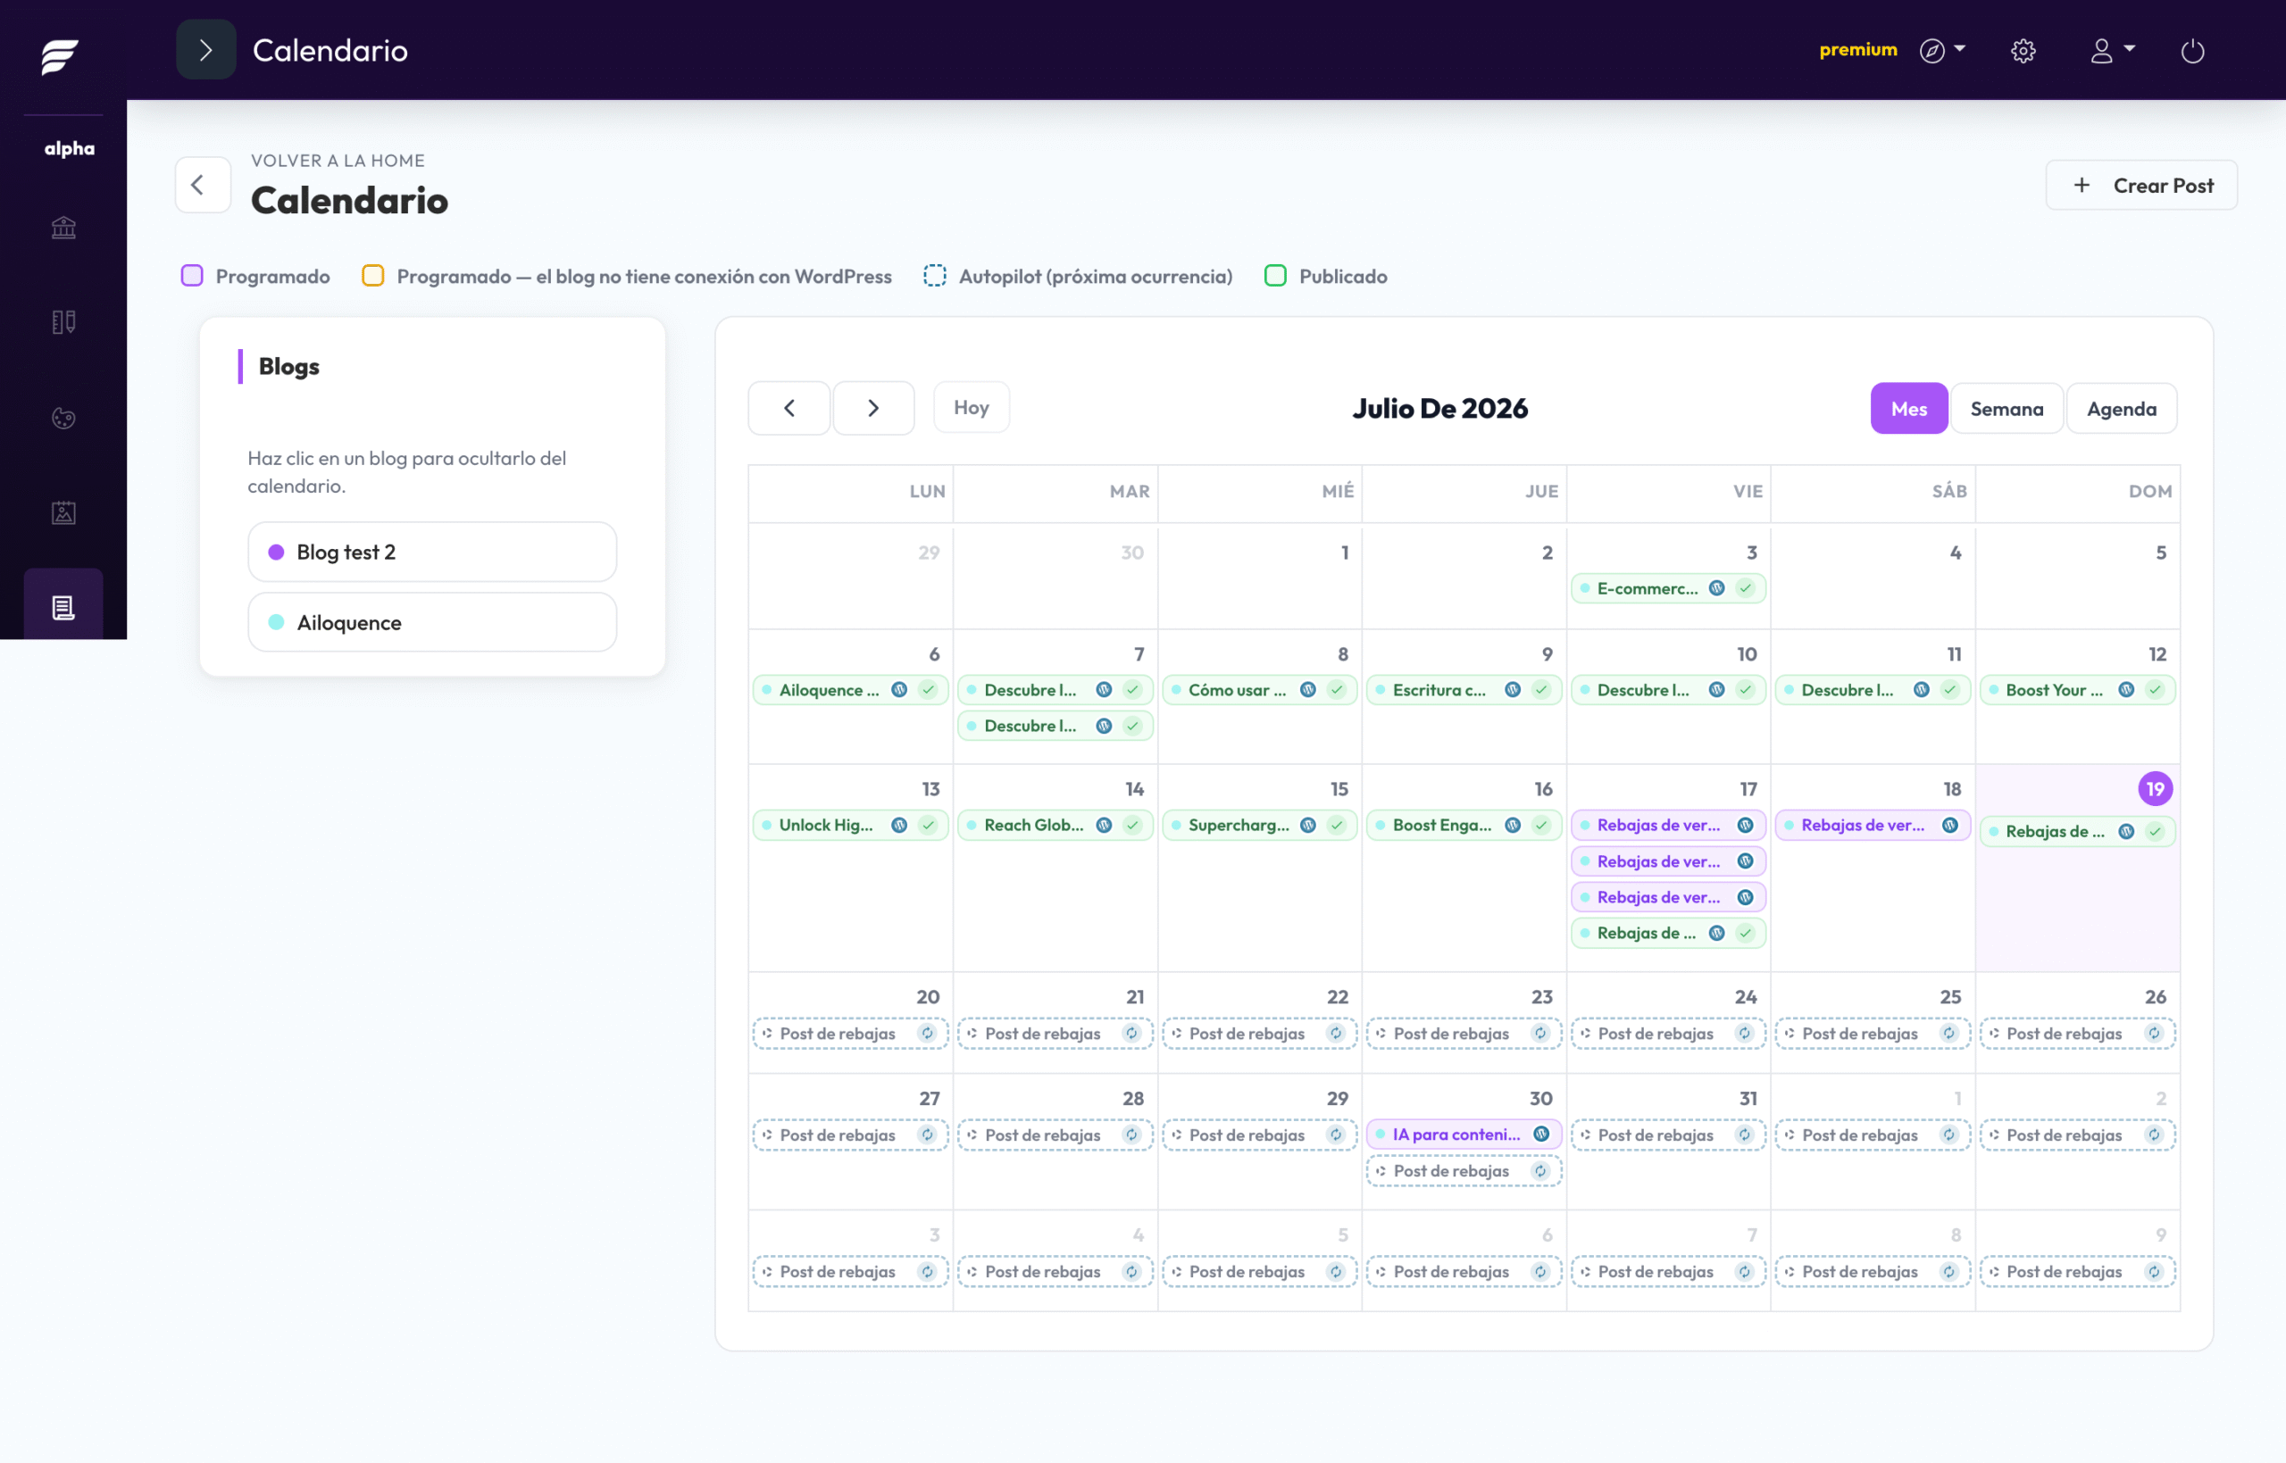Click autopilot cycle icon on July 31 post
Viewport: 2286px width, 1463px height.
click(1745, 1135)
